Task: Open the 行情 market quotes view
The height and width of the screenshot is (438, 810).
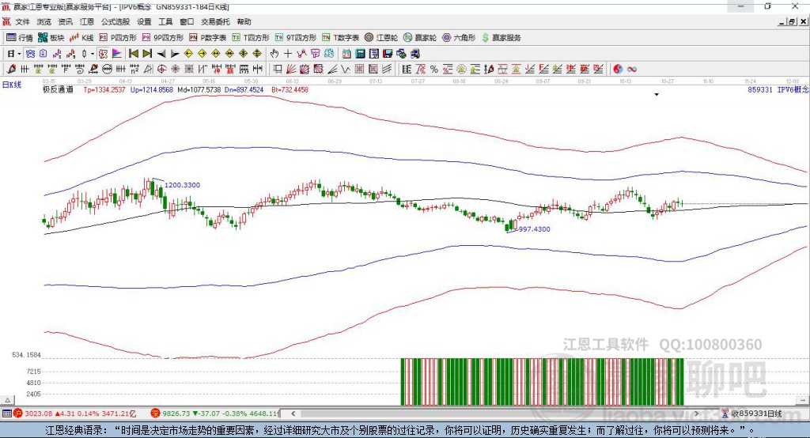Action: point(20,37)
